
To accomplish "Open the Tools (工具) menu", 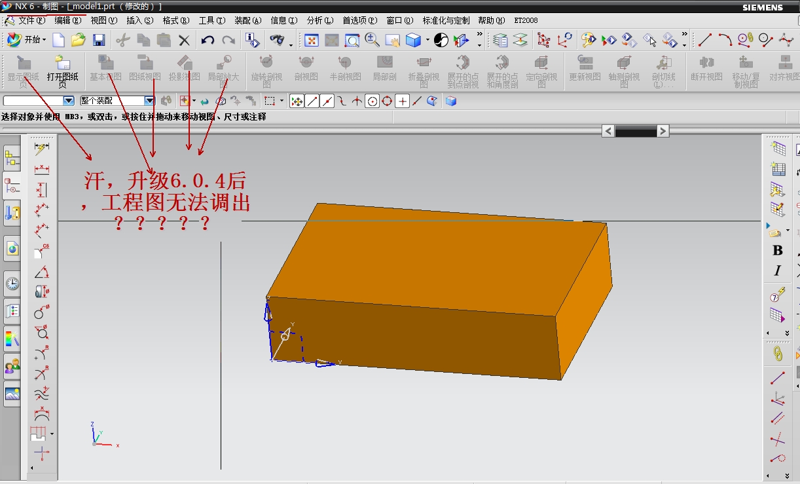I will click(x=211, y=20).
